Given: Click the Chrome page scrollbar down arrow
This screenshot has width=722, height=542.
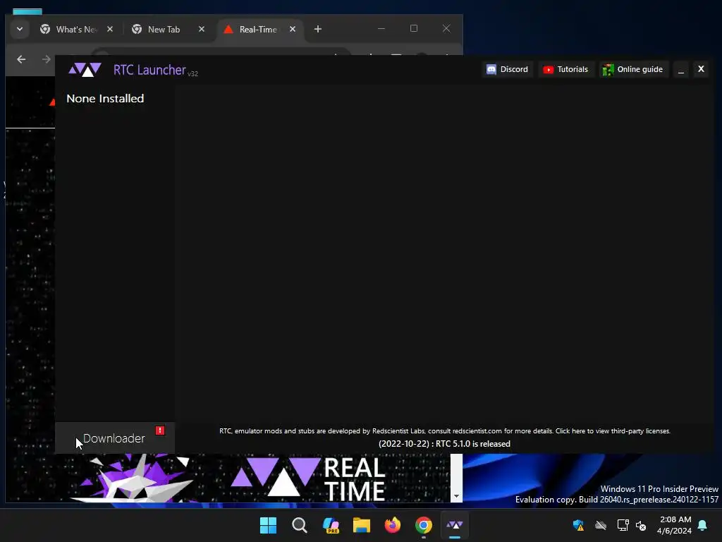Looking at the screenshot, I should [456, 496].
